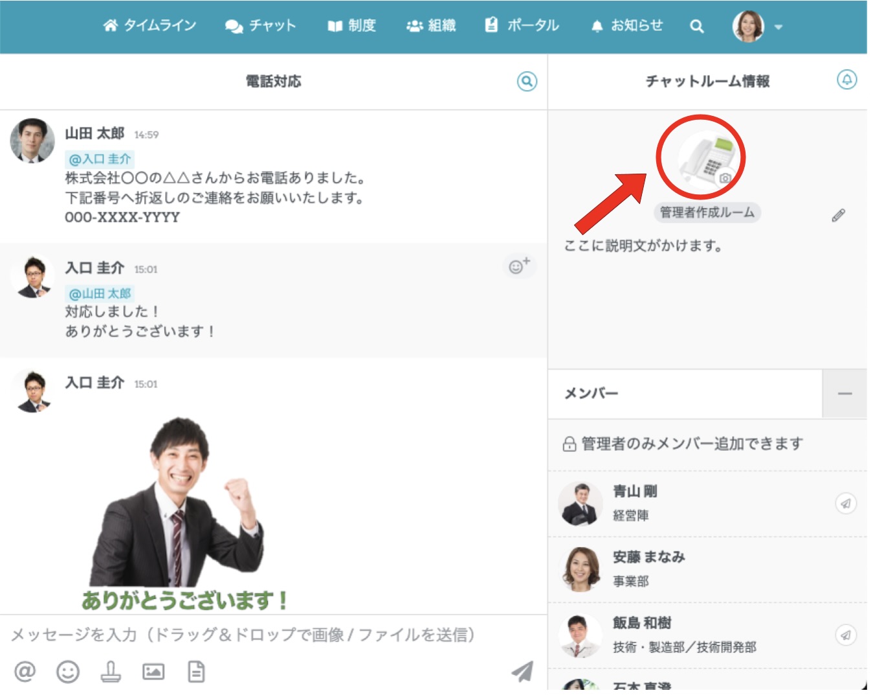The image size is (873, 695).
Task: Click the stamp icon below message input
Action: pos(111,672)
